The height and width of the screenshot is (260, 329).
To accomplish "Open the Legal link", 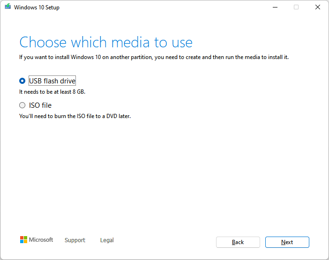I will pyautogui.click(x=107, y=240).
